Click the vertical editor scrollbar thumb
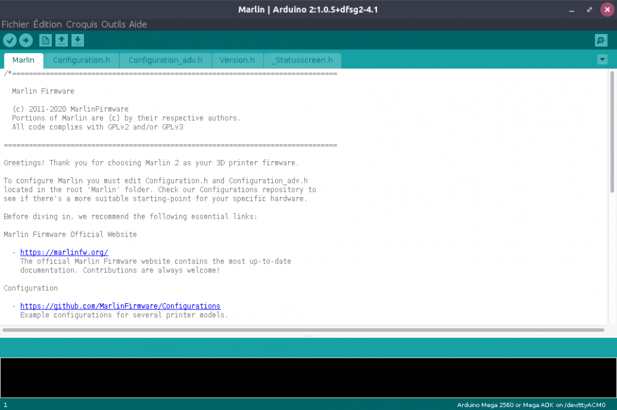 [x=612, y=132]
